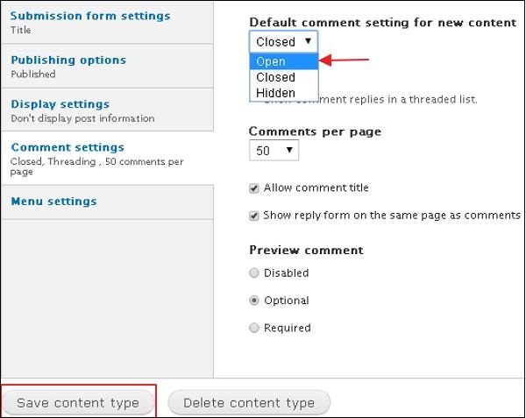Viewport: 526px width, 418px height.
Task: Expand Default comment setting dropdown showing Closed
Action: [x=283, y=41]
